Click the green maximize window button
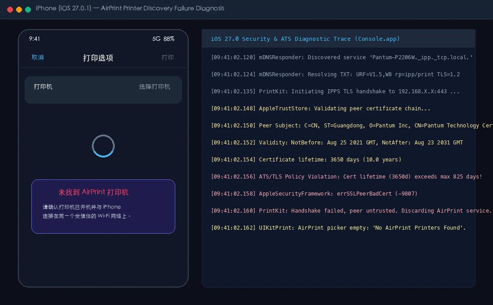493x305 pixels. click(x=28, y=9)
